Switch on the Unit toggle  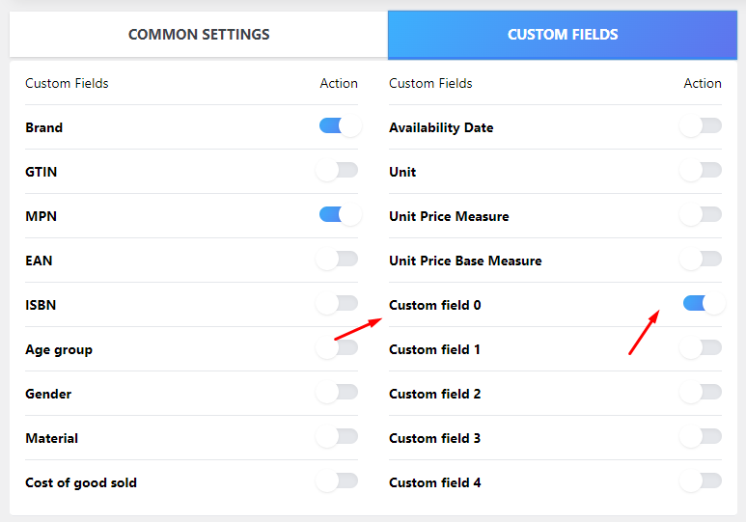702,171
